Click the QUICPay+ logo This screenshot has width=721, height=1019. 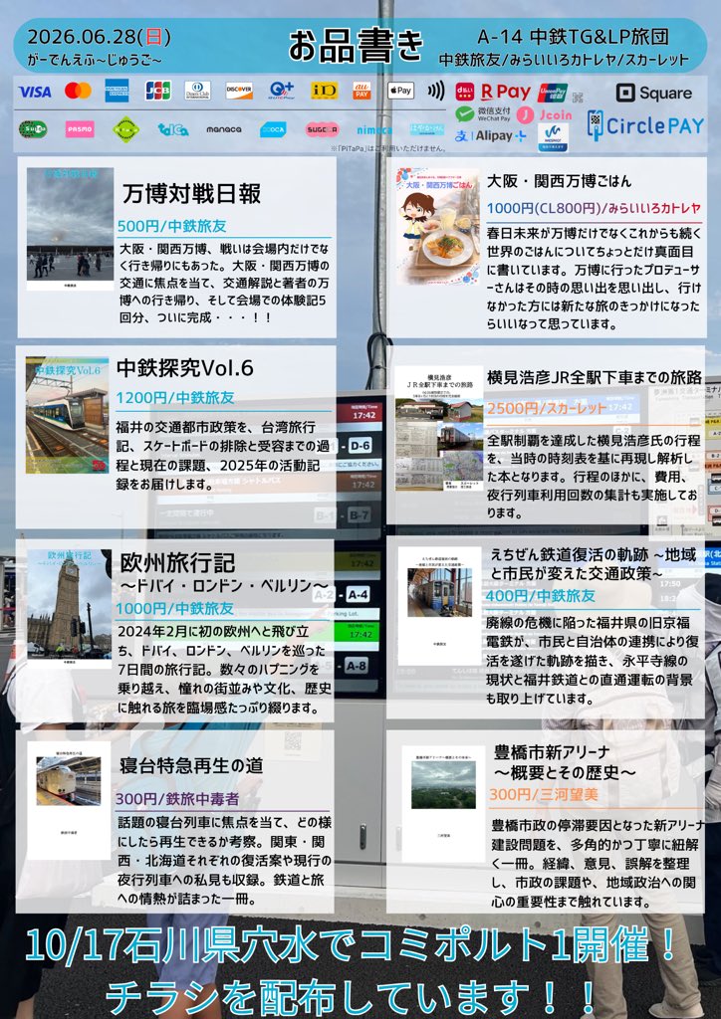[282, 91]
